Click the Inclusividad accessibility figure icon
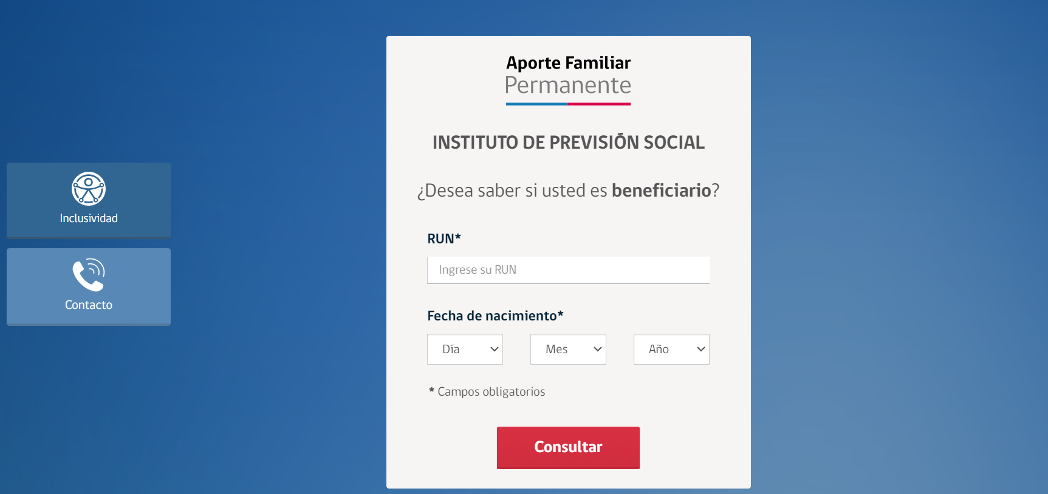Image resolution: width=1048 pixels, height=494 pixels. pyautogui.click(x=89, y=189)
